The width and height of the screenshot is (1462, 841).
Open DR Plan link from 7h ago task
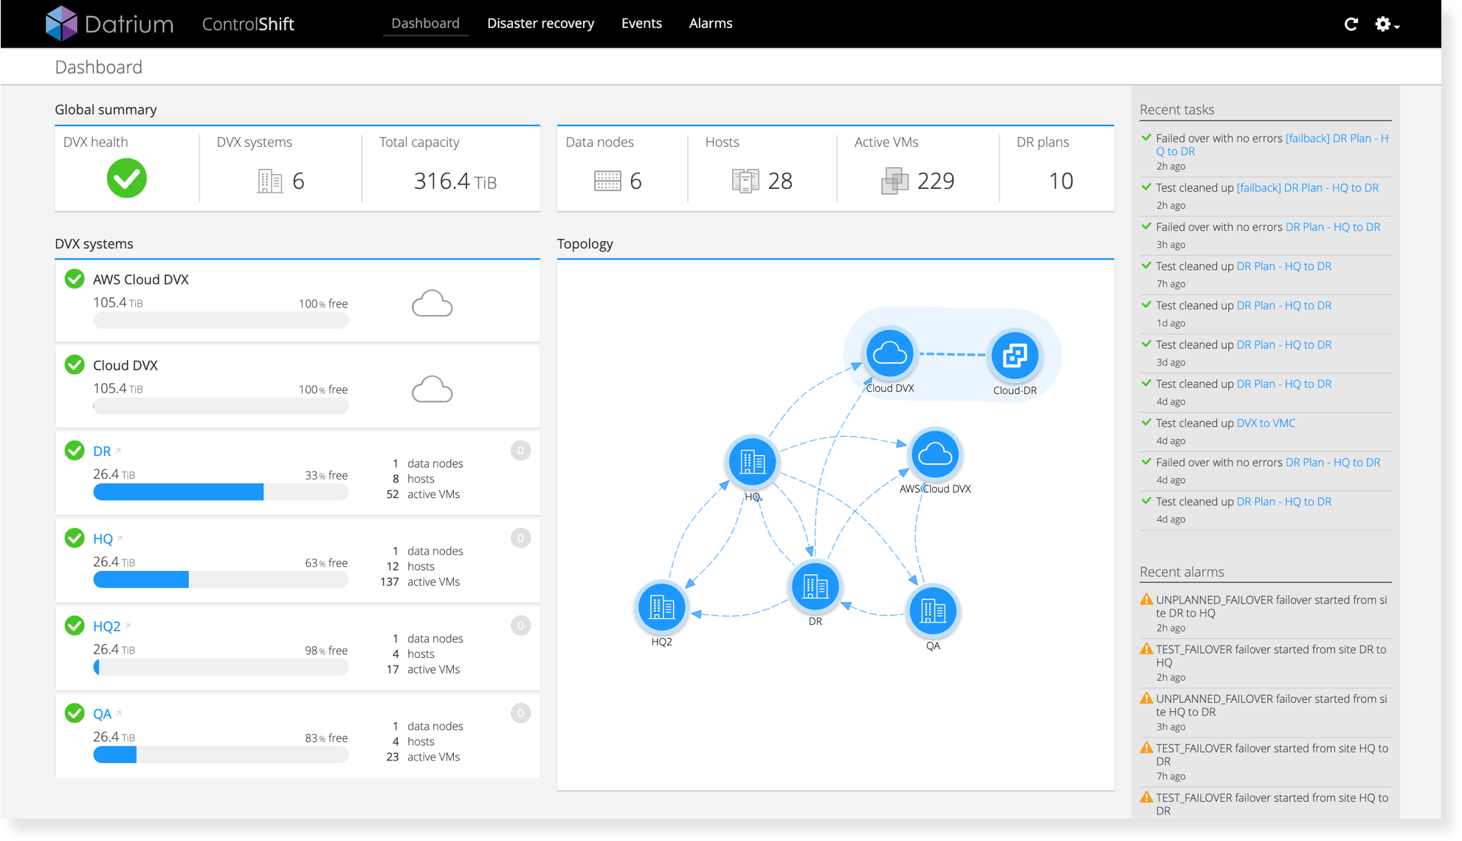pos(1284,266)
